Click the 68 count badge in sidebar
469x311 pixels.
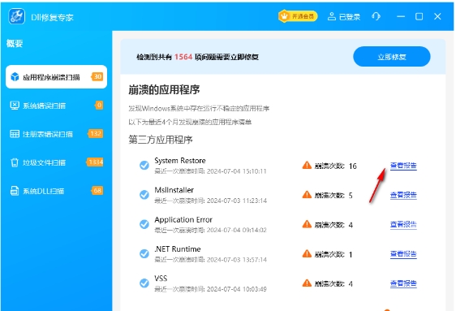97,190
